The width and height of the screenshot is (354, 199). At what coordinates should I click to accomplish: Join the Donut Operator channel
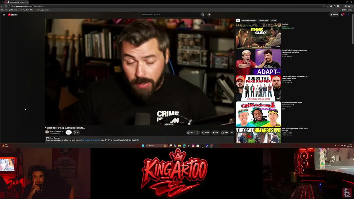point(69,132)
